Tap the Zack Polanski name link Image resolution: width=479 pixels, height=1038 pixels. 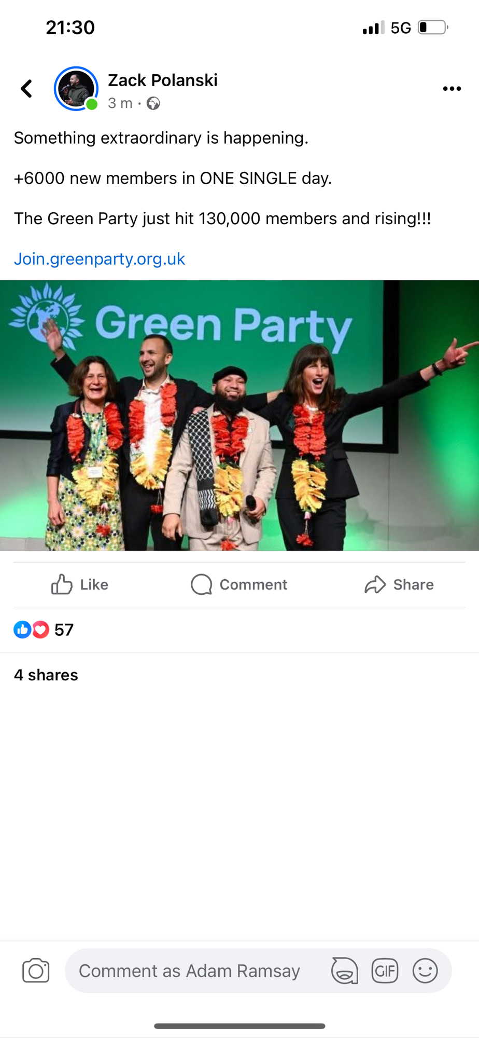[x=163, y=80]
